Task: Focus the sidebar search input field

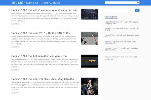Action: [x=120, y=10]
